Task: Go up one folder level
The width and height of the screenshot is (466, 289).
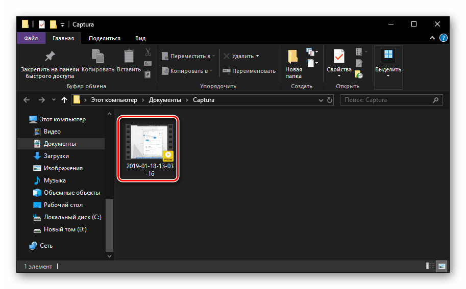Action: pyautogui.click(x=64, y=100)
